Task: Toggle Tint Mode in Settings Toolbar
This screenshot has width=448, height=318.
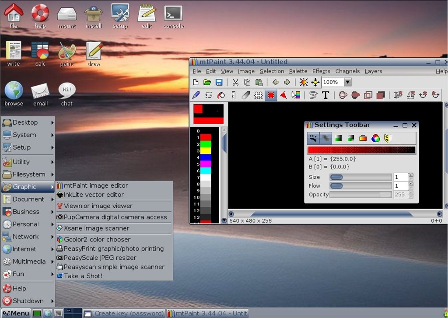Action: tap(338, 138)
